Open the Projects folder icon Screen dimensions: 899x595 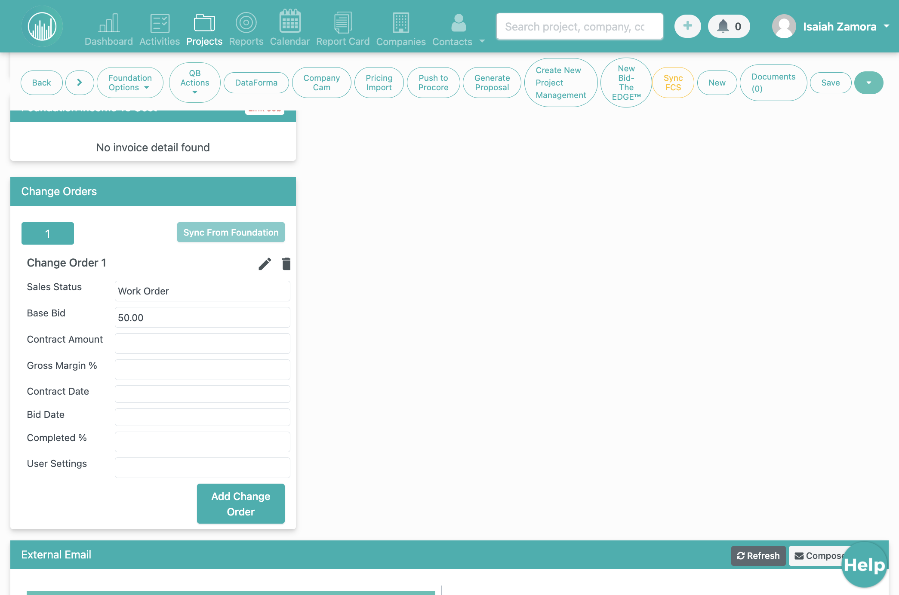(204, 23)
